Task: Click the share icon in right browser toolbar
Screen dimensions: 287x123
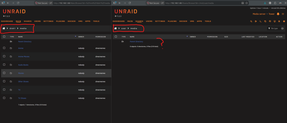Action: [x=275, y=3]
